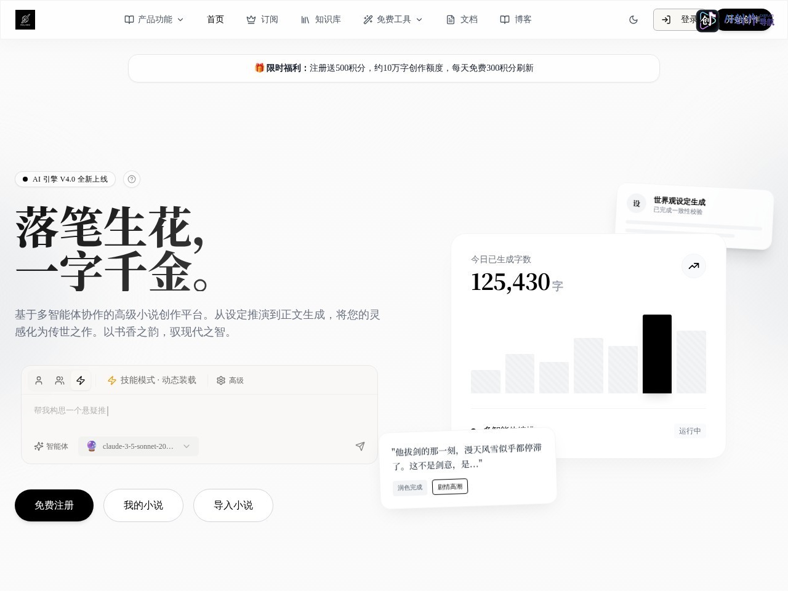The width and height of the screenshot is (788, 591).
Task: Click the tall black bar in the chart
Action: point(657,354)
